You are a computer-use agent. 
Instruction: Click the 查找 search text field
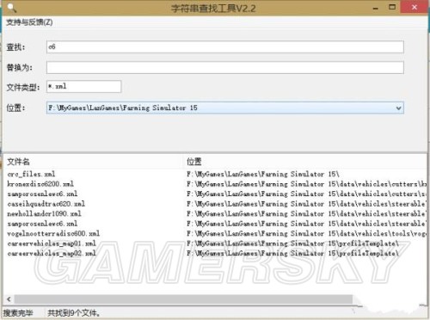225,47
